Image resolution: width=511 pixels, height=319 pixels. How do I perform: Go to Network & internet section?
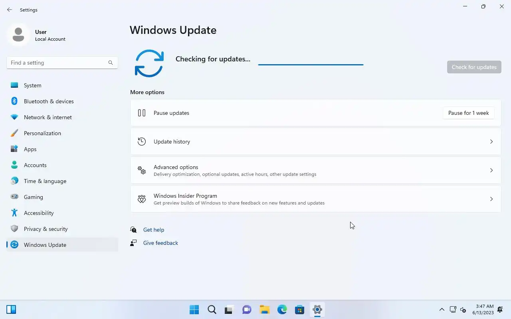point(62,117)
